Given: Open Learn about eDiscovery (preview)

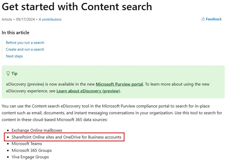Looking at the screenshot, I should [88, 90].
